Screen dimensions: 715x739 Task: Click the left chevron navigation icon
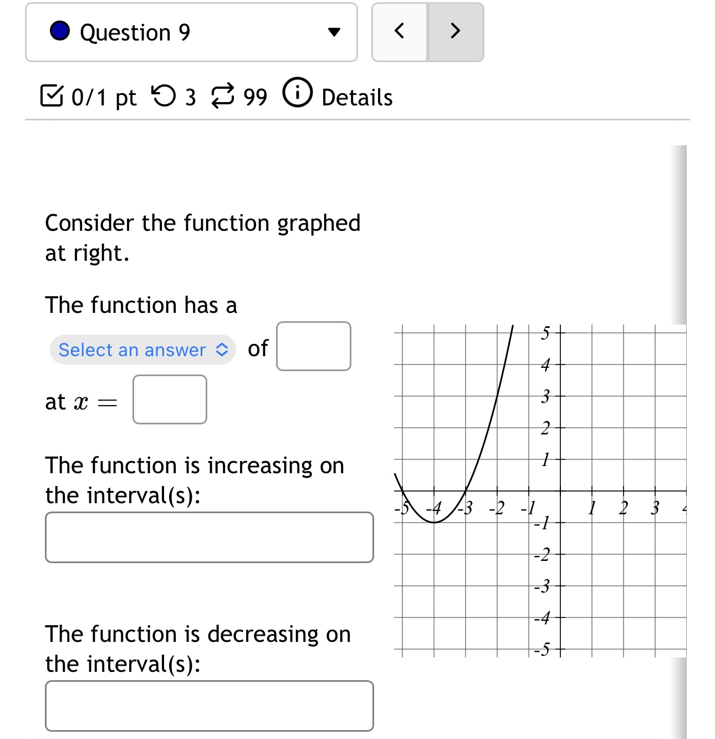(400, 32)
